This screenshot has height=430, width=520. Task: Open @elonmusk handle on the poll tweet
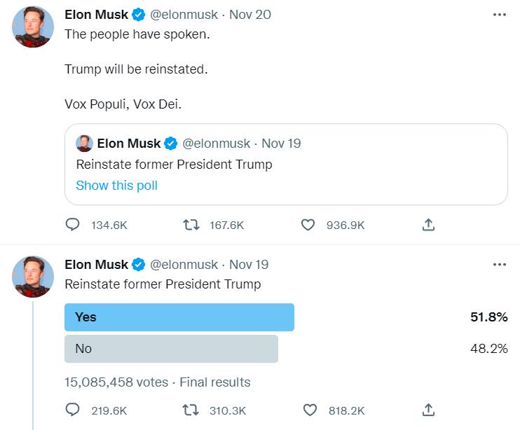coord(184,265)
